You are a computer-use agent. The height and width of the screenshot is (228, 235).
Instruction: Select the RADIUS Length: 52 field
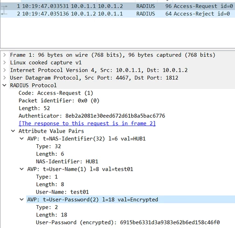click(34, 108)
